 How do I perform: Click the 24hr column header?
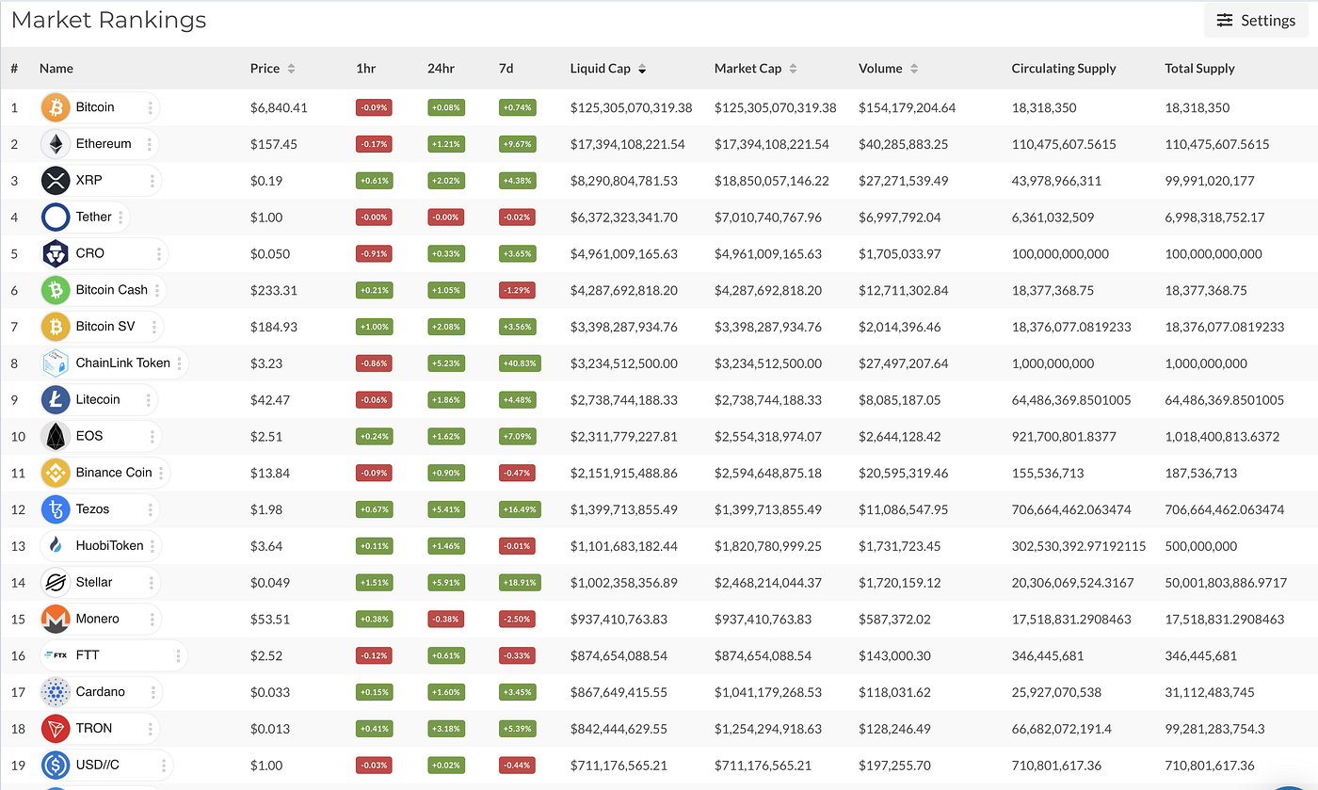pyautogui.click(x=440, y=69)
